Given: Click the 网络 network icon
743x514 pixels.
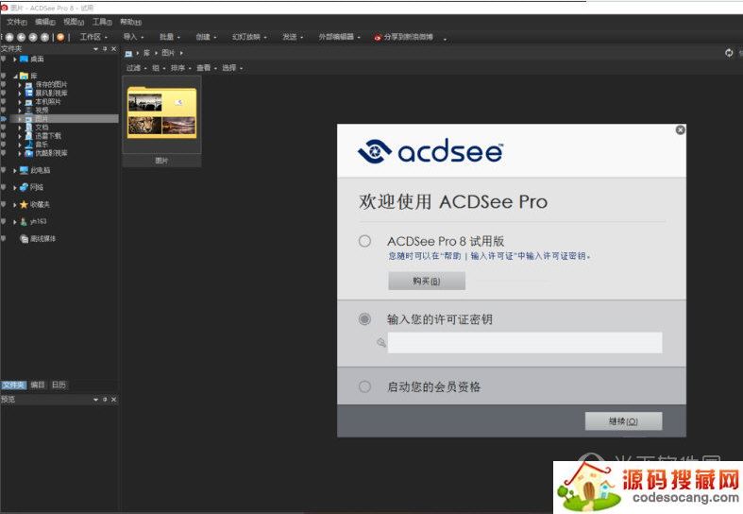Looking at the screenshot, I should click(x=24, y=187).
